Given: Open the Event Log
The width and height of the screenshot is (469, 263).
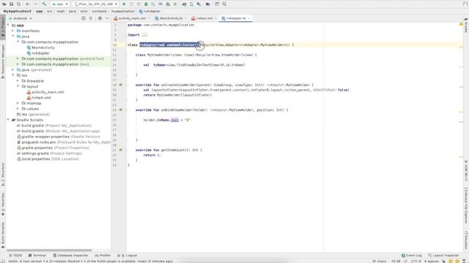Looking at the screenshot, I should point(412,256).
